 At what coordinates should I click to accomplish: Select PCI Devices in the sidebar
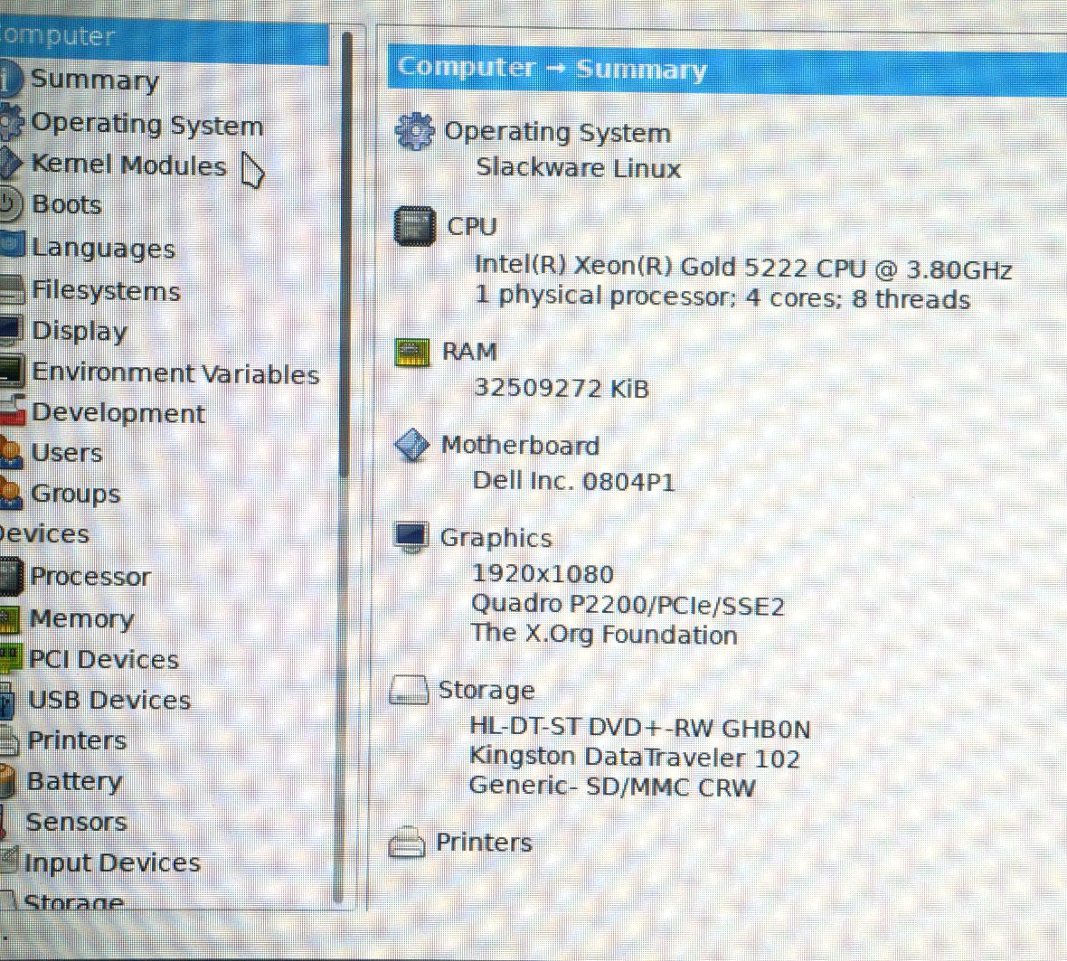[x=103, y=659]
